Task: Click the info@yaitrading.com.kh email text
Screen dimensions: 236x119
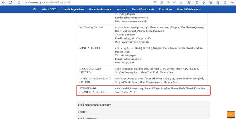Action: (137, 38)
